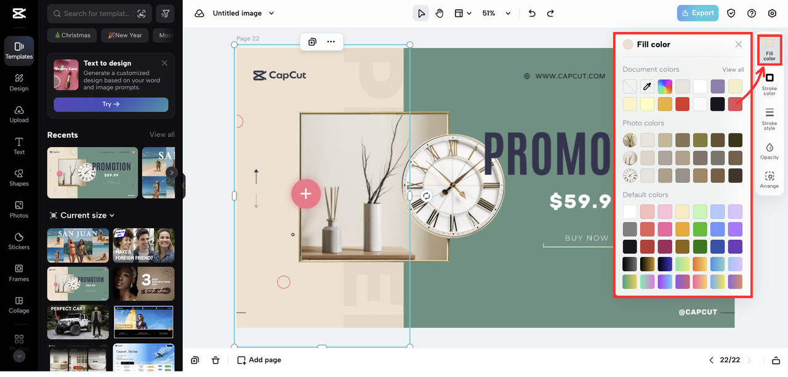Expand the Current size dropdown
This screenshot has width=788, height=377.
(x=82, y=215)
